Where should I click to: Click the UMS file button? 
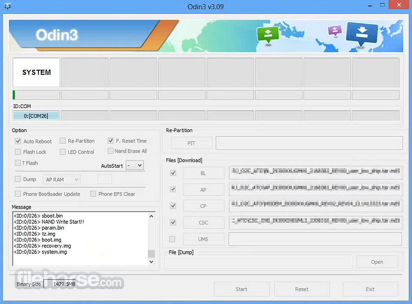click(x=203, y=239)
